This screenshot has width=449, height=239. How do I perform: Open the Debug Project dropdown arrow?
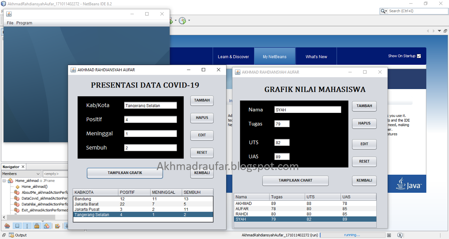pyautogui.click(x=176, y=20)
